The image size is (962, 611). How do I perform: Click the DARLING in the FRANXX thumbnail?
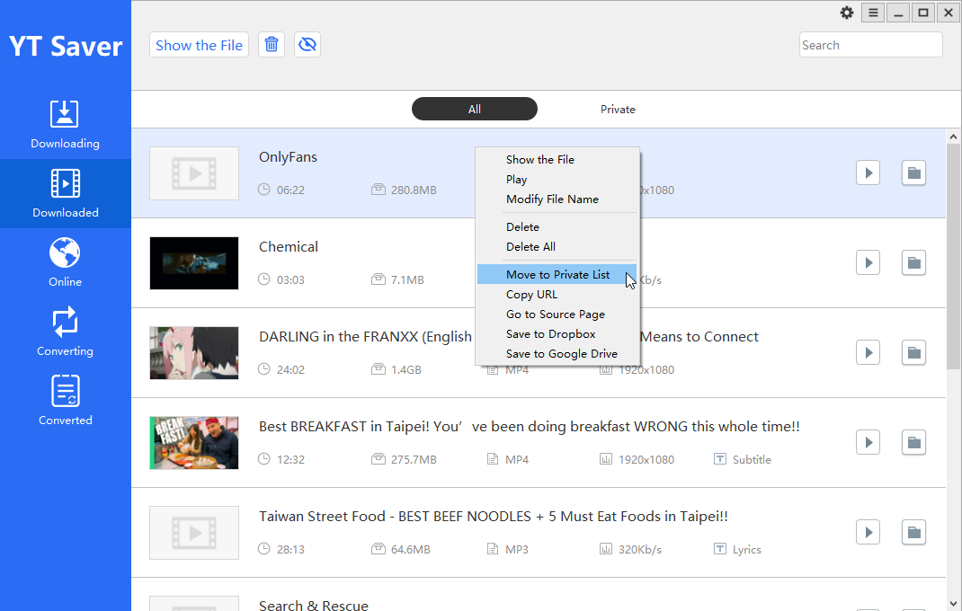[x=194, y=353]
